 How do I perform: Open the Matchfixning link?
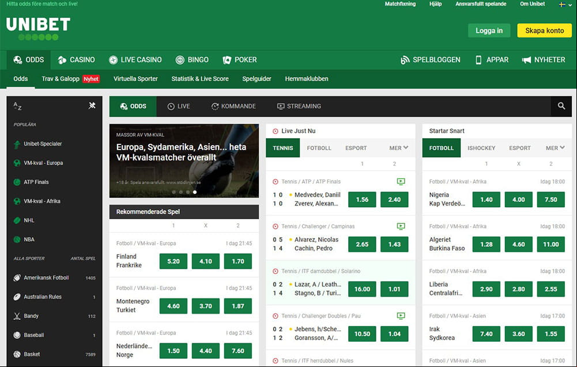pyautogui.click(x=400, y=4)
